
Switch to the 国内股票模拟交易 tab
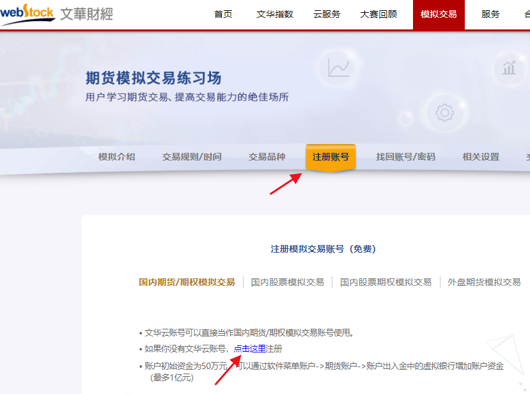(289, 282)
